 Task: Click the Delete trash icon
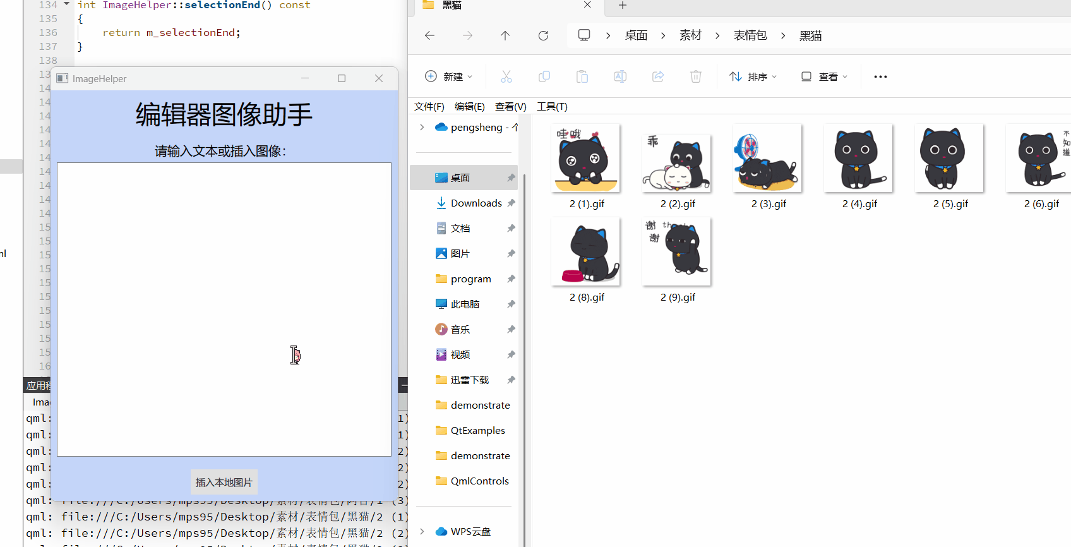click(696, 76)
